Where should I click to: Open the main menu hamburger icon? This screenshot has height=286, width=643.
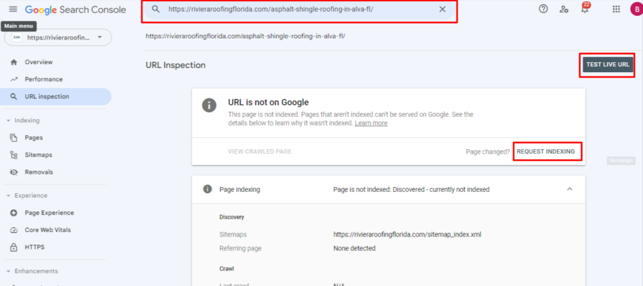coord(14,9)
